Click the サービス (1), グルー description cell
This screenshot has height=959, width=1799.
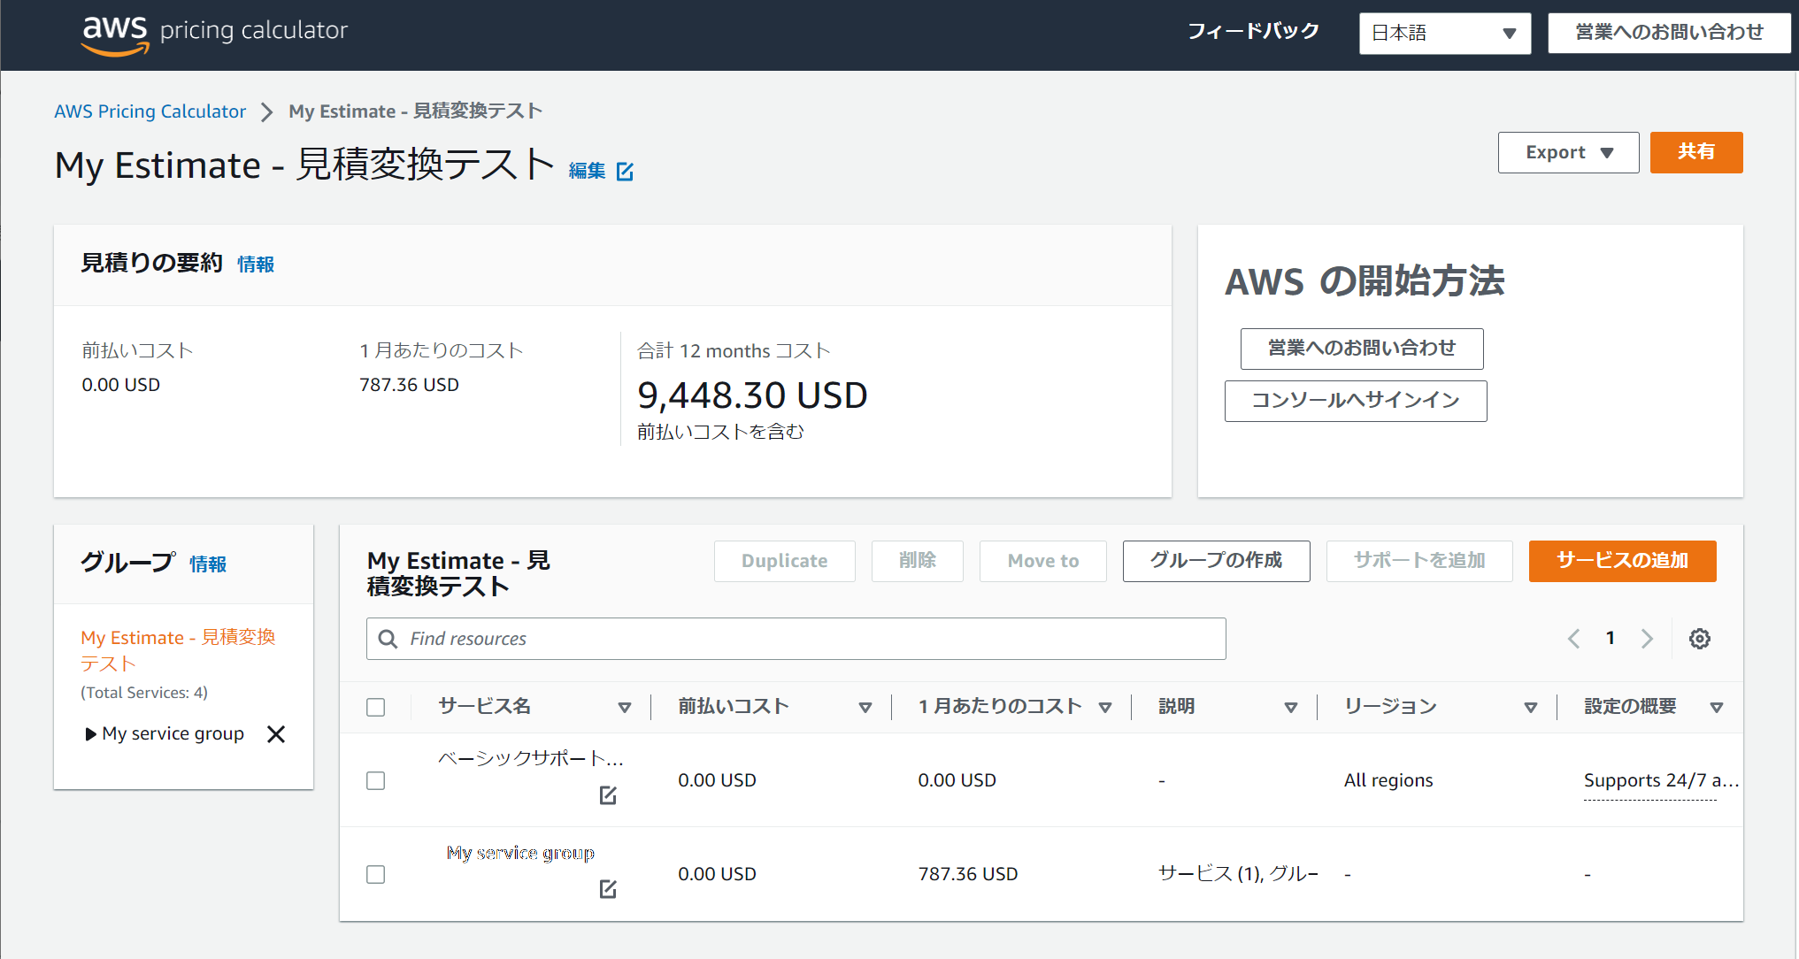tap(1238, 874)
